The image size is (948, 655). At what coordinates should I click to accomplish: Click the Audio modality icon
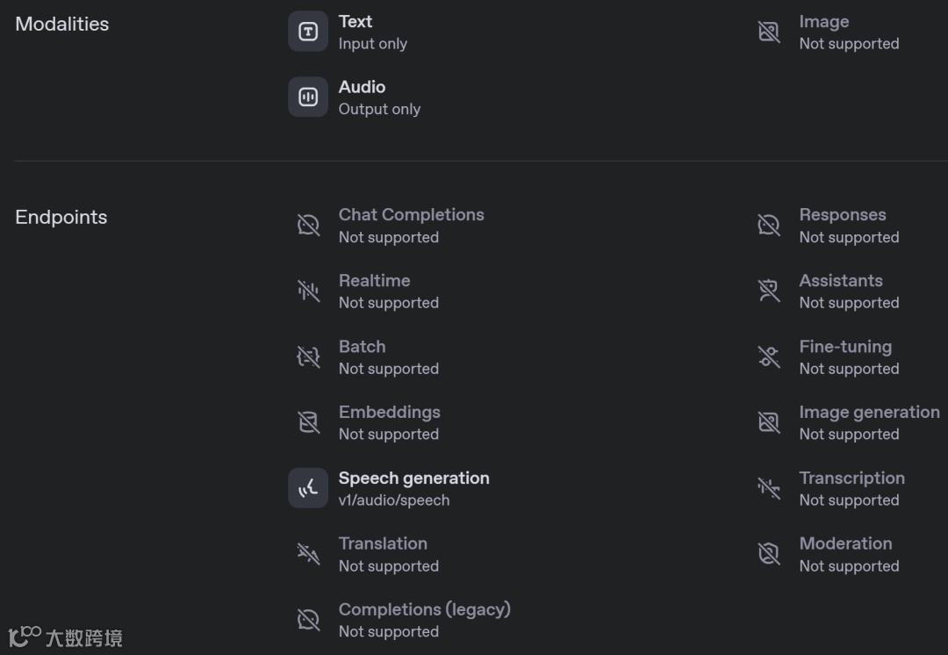[x=308, y=97]
